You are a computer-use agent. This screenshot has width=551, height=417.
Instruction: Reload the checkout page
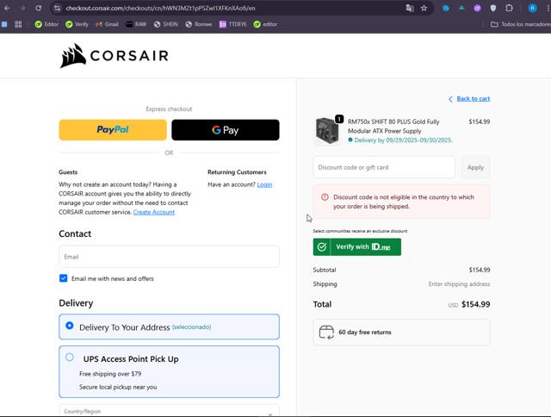[x=38, y=8]
